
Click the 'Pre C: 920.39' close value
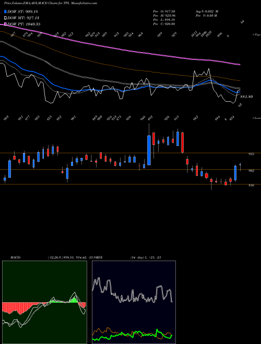point(164,24)
